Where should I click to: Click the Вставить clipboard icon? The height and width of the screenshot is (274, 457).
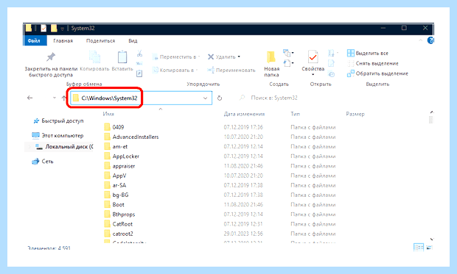122,57
